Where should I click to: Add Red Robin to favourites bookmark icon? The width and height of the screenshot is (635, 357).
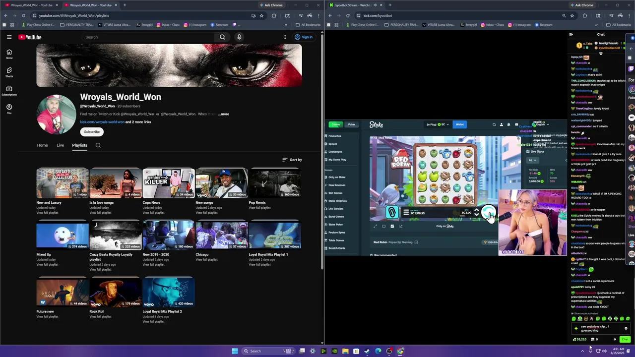[416, 242]
